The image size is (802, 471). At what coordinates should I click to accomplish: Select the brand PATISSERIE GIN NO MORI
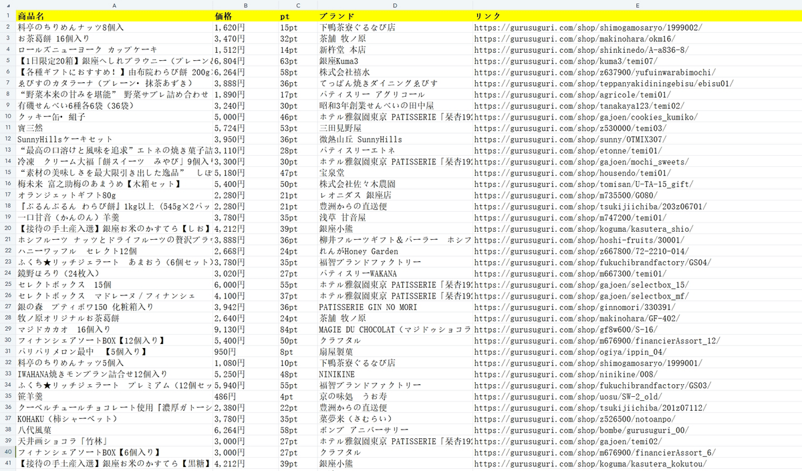click(x=395, y=307)
